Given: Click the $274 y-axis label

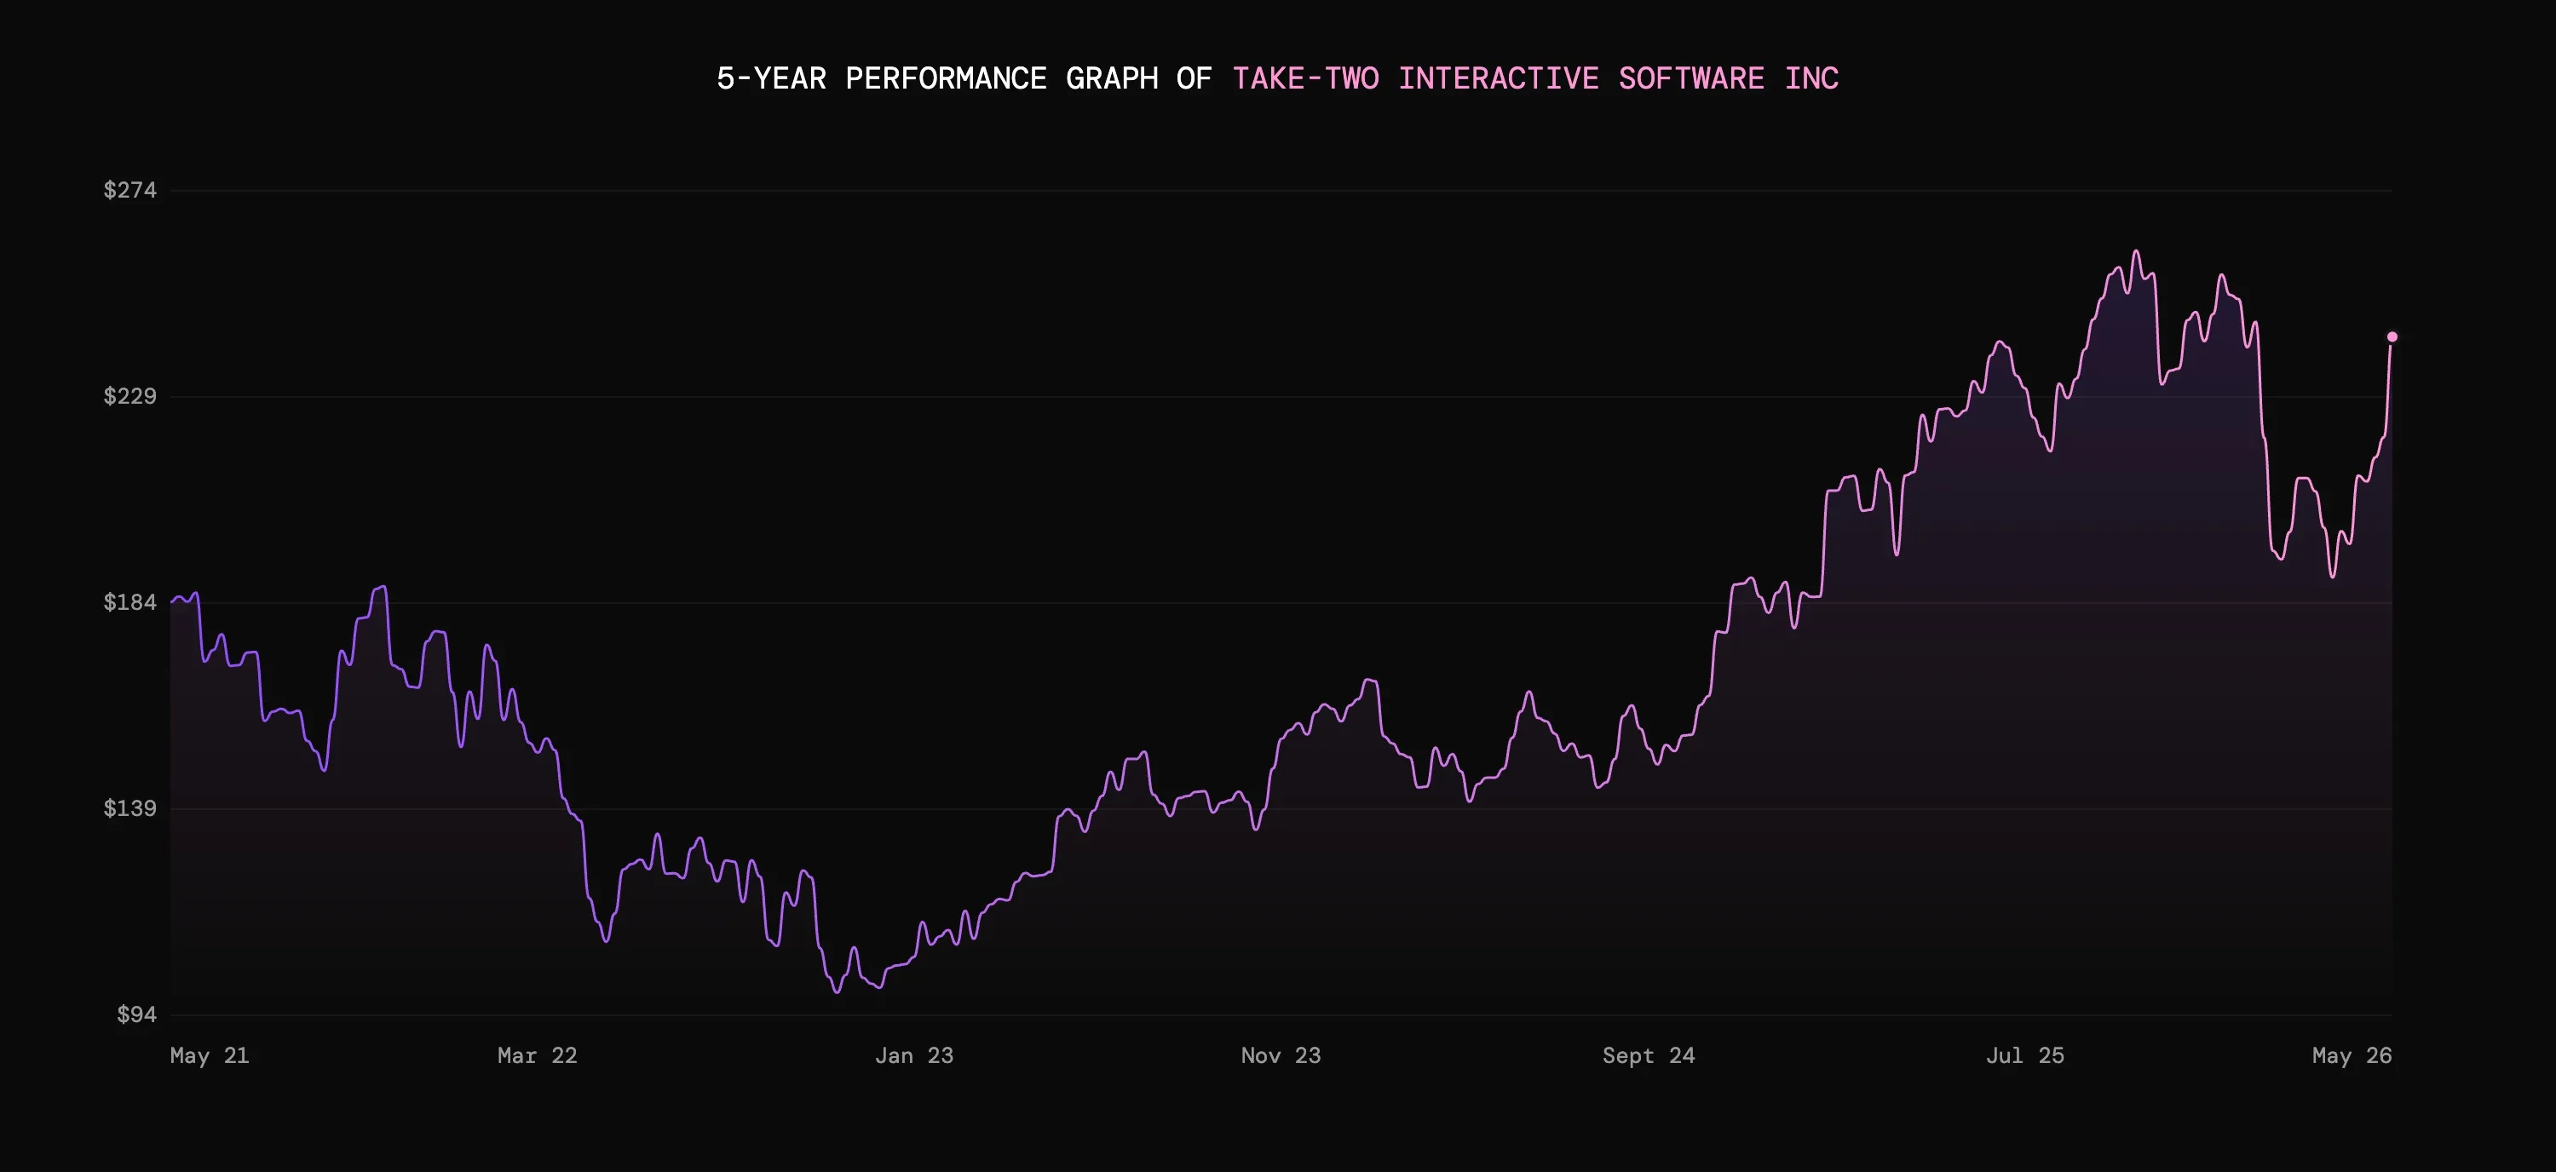Looking at the screenshot, I should [130, 189].
